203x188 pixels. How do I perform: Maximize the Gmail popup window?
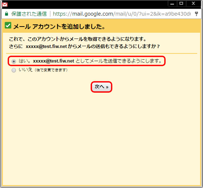(181, 4)
